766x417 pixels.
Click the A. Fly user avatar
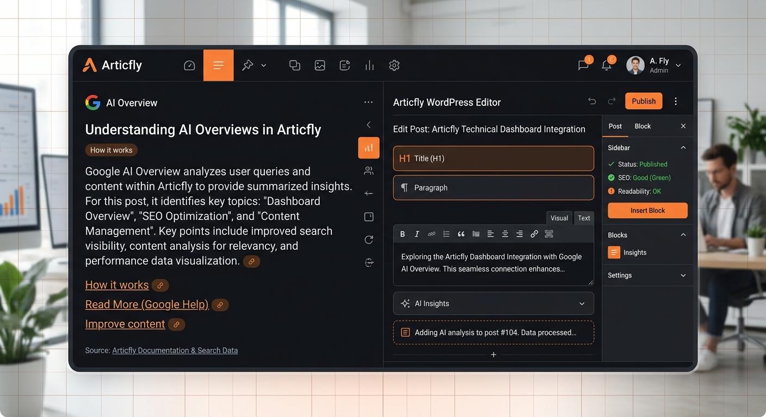tap(635, 65)
